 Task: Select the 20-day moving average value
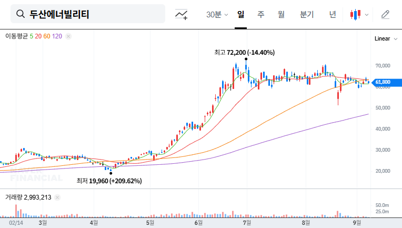38,36
